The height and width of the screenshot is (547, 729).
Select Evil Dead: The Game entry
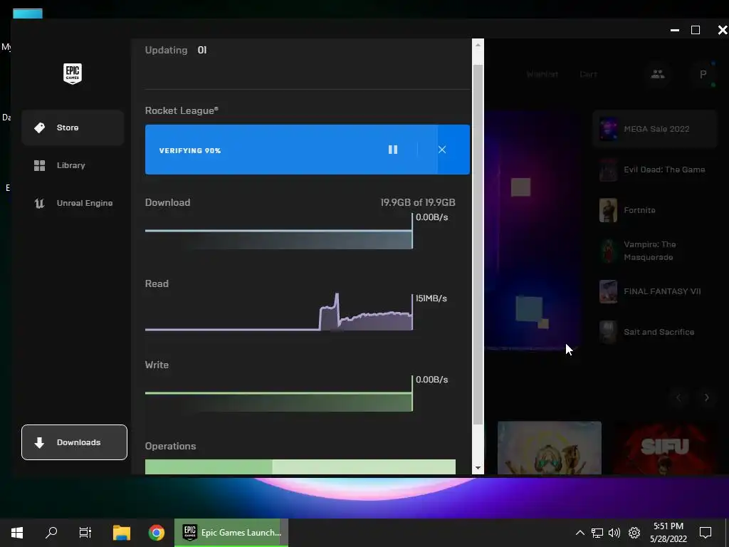655,170
